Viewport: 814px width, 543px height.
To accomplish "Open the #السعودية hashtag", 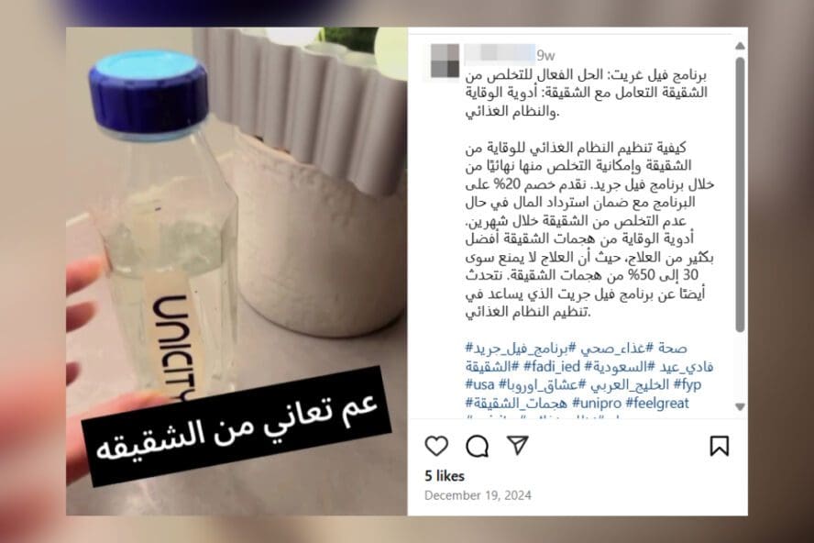I will pos(615,367).
